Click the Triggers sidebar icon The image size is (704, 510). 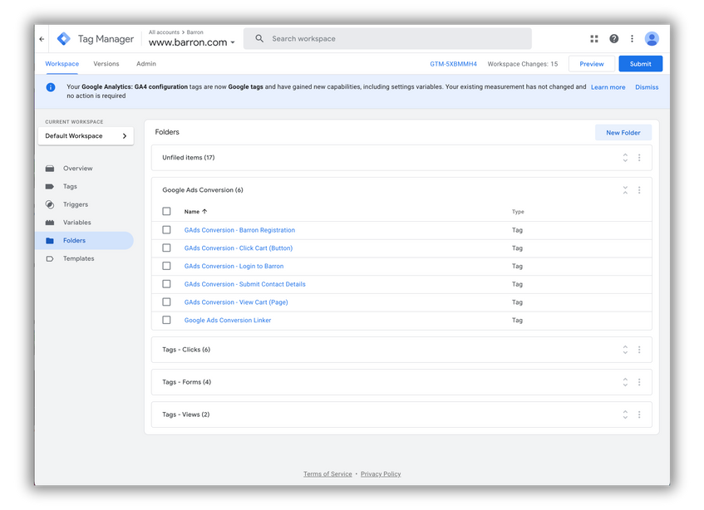(50, 204)
